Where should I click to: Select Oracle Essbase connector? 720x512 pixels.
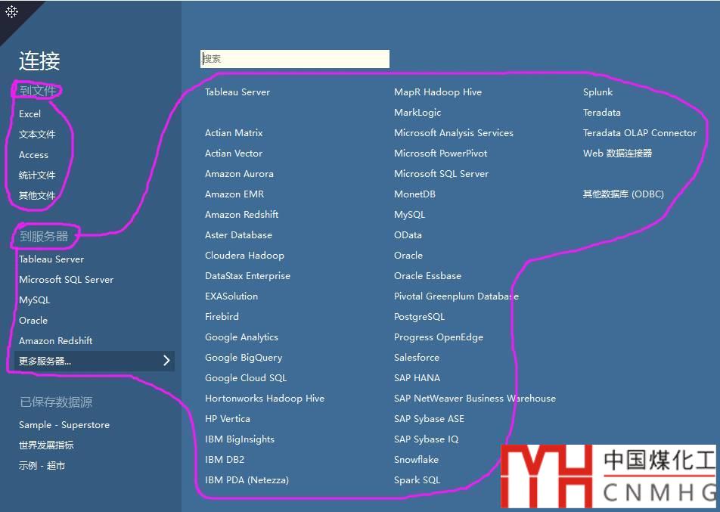click(427, 275)
